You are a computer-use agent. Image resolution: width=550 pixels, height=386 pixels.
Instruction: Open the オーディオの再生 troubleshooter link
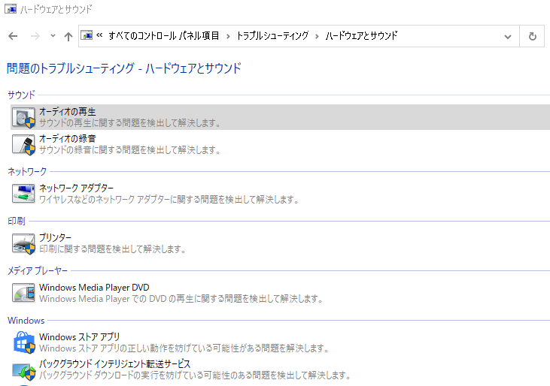pos(68,112)
